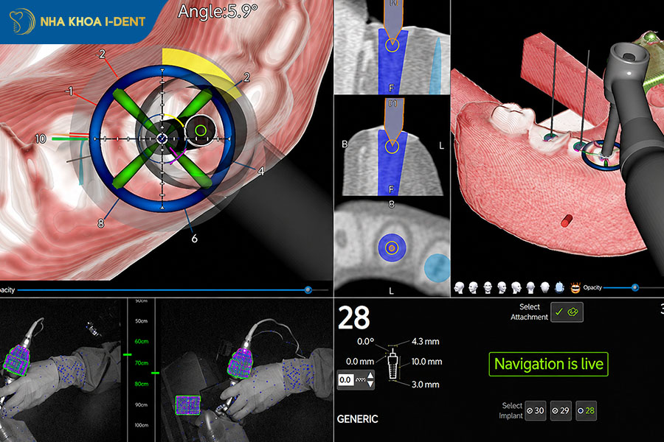Viewport: 664px width, 442px height.
Task: Select the front-facing head view icon
Action: [488, 287]
